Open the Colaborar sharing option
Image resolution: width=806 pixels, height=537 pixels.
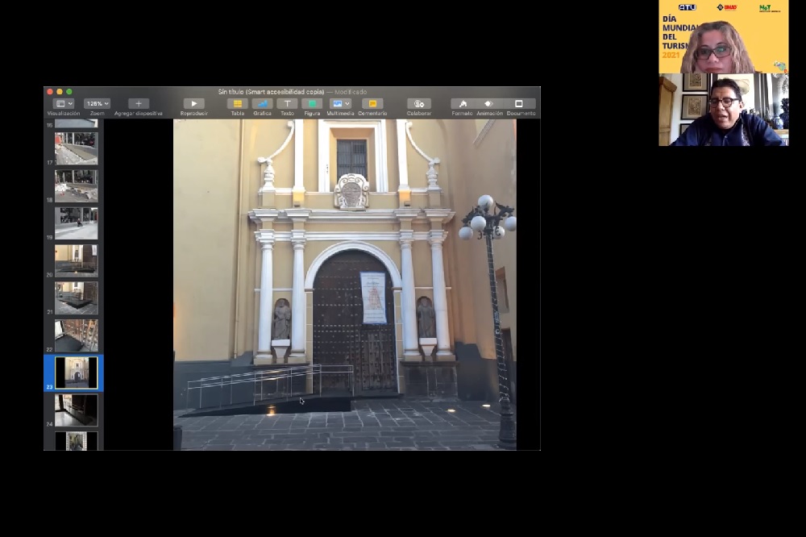tap(418, 104)
